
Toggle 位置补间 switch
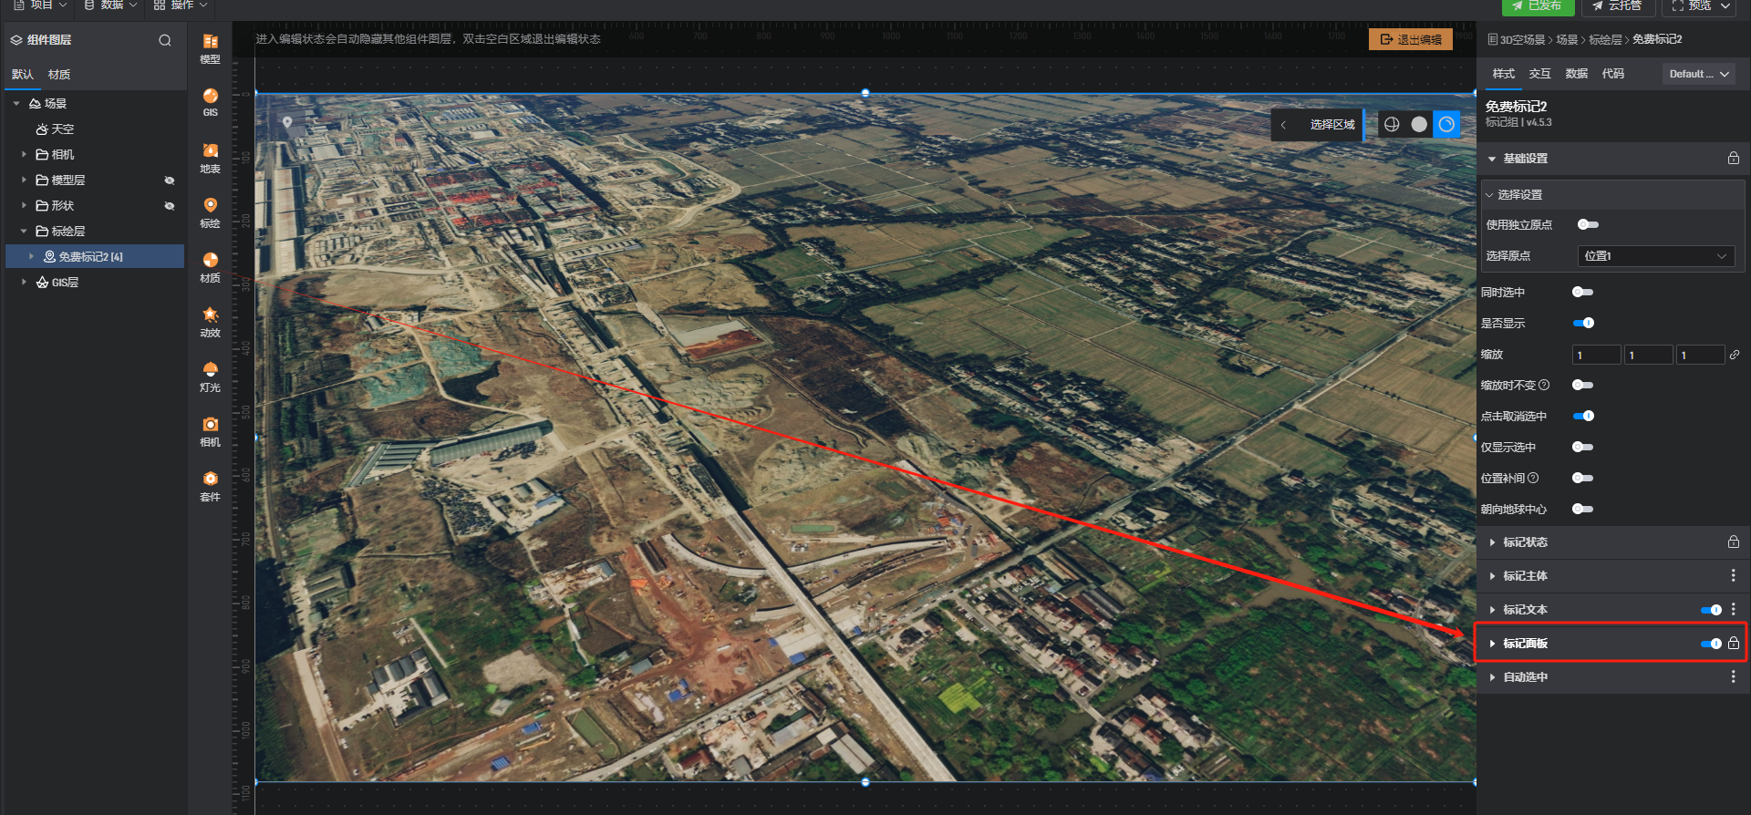click(x=1583, y=478)
